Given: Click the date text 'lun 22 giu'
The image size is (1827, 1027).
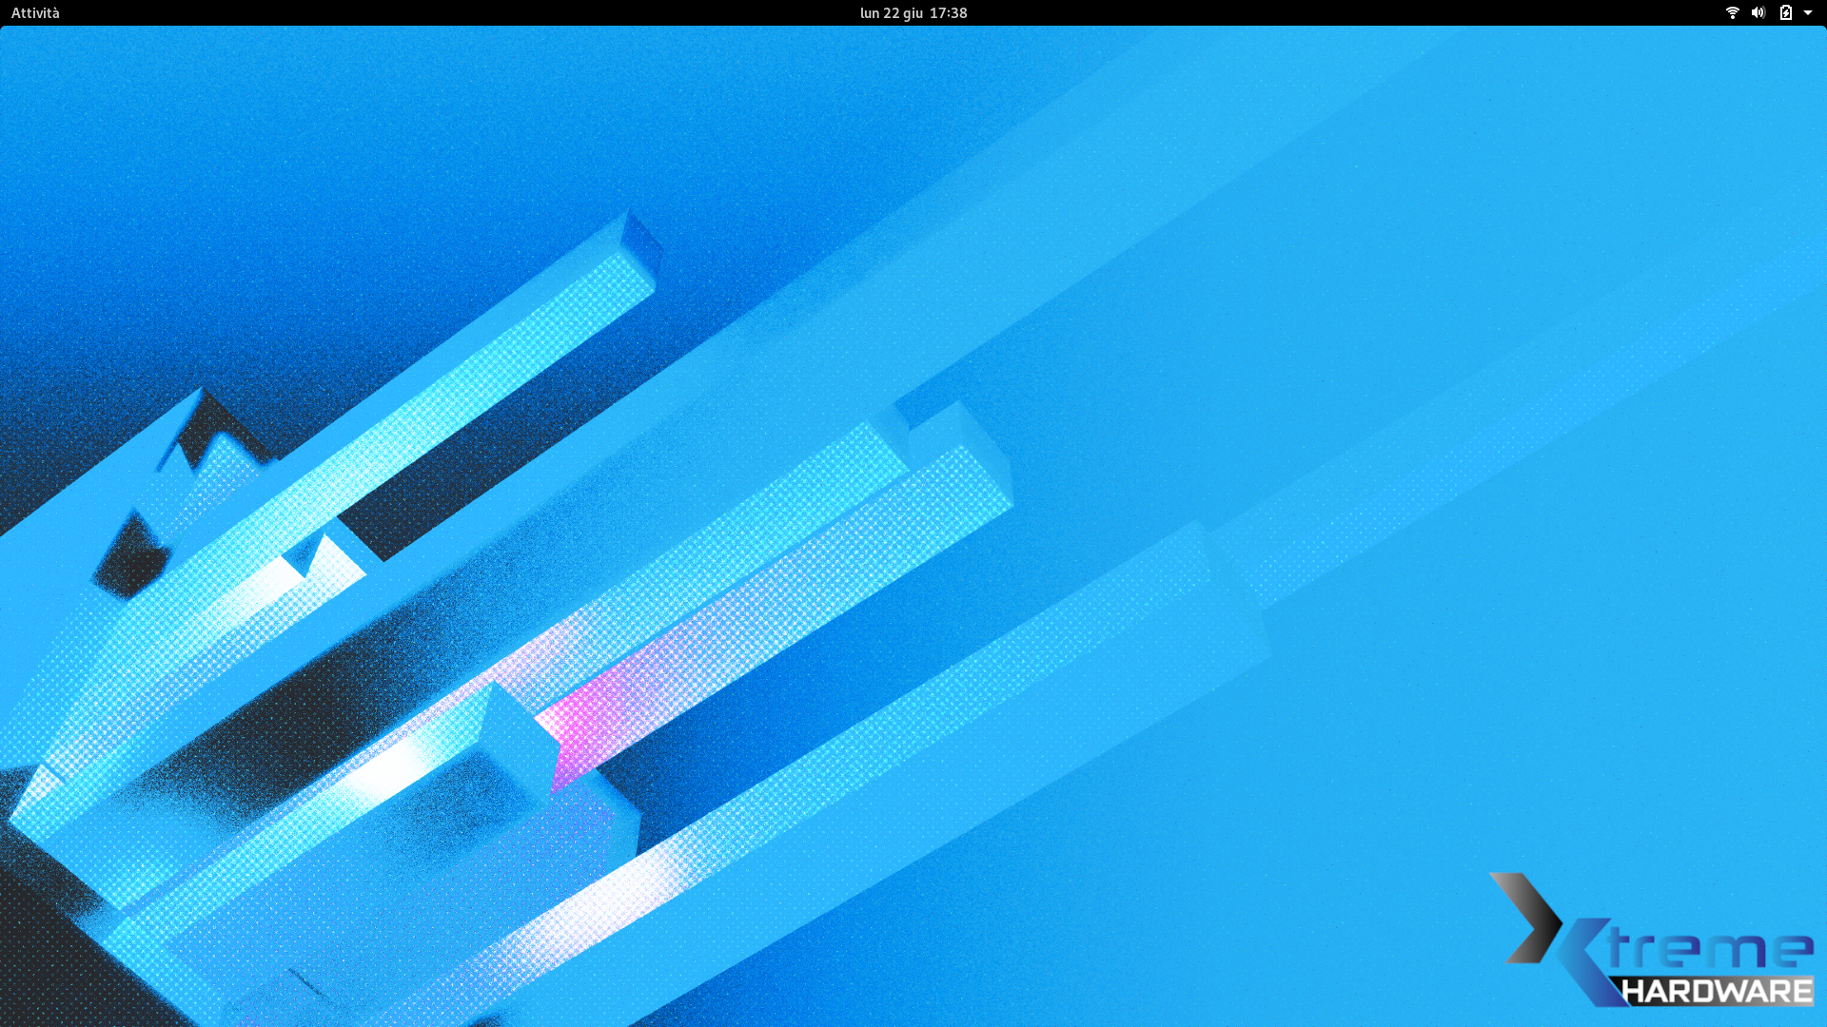Looking at the screenshot, I should pyautogui.click(x=891, y=12).
